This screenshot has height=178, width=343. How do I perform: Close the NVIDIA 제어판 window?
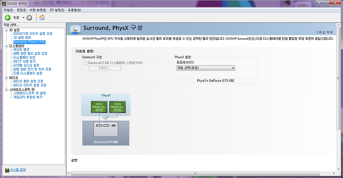click(x=336, y=3)
